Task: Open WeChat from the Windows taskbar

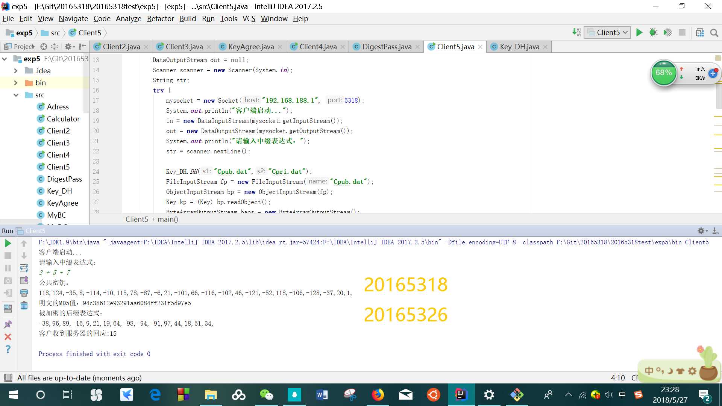Action: [267, 395]
